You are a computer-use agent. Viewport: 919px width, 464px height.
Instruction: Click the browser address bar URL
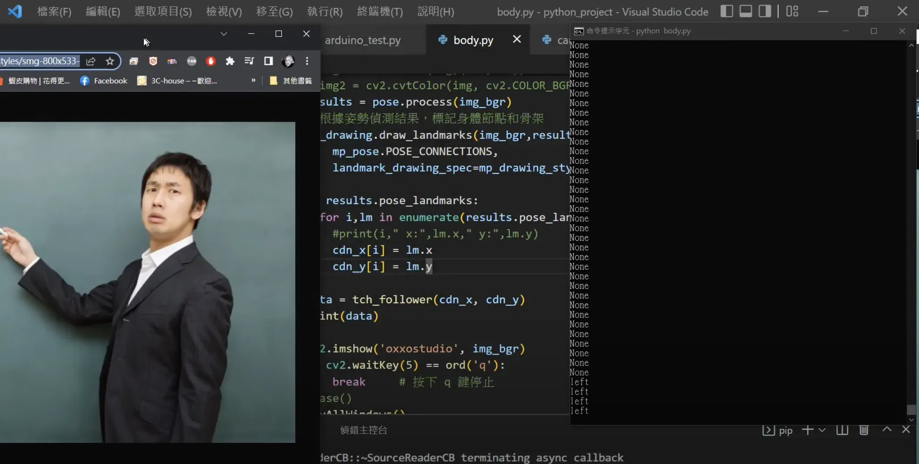40,61
